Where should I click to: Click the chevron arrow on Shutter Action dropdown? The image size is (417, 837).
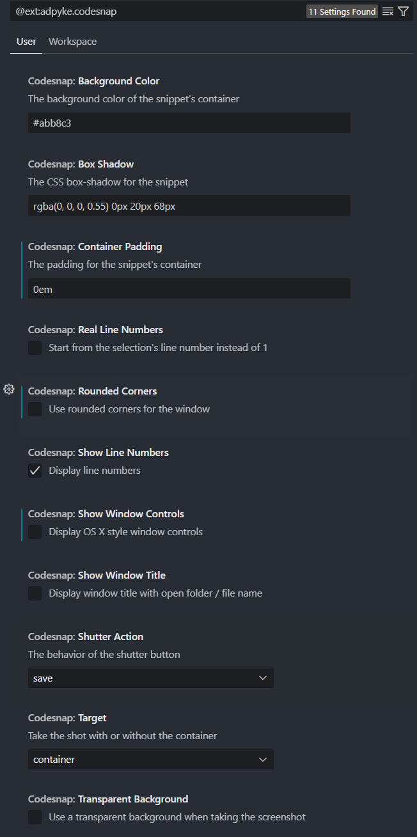(262, 678)
